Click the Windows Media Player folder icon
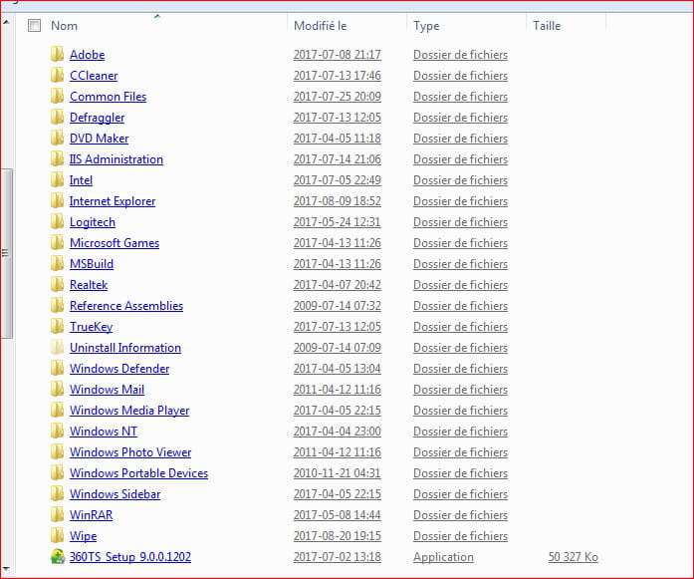 (57, 411)
